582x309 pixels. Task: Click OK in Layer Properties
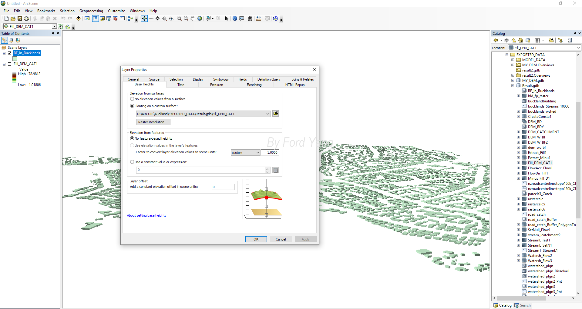256,239
